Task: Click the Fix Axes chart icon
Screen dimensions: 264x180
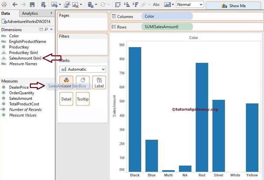Action: [x=167, y=5]
